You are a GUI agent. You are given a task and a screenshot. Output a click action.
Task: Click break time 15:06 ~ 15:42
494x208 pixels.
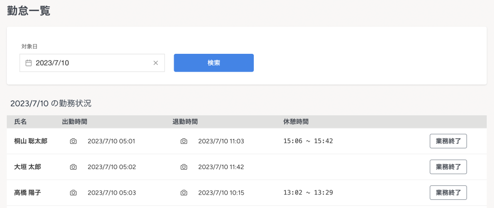[308, 141]
